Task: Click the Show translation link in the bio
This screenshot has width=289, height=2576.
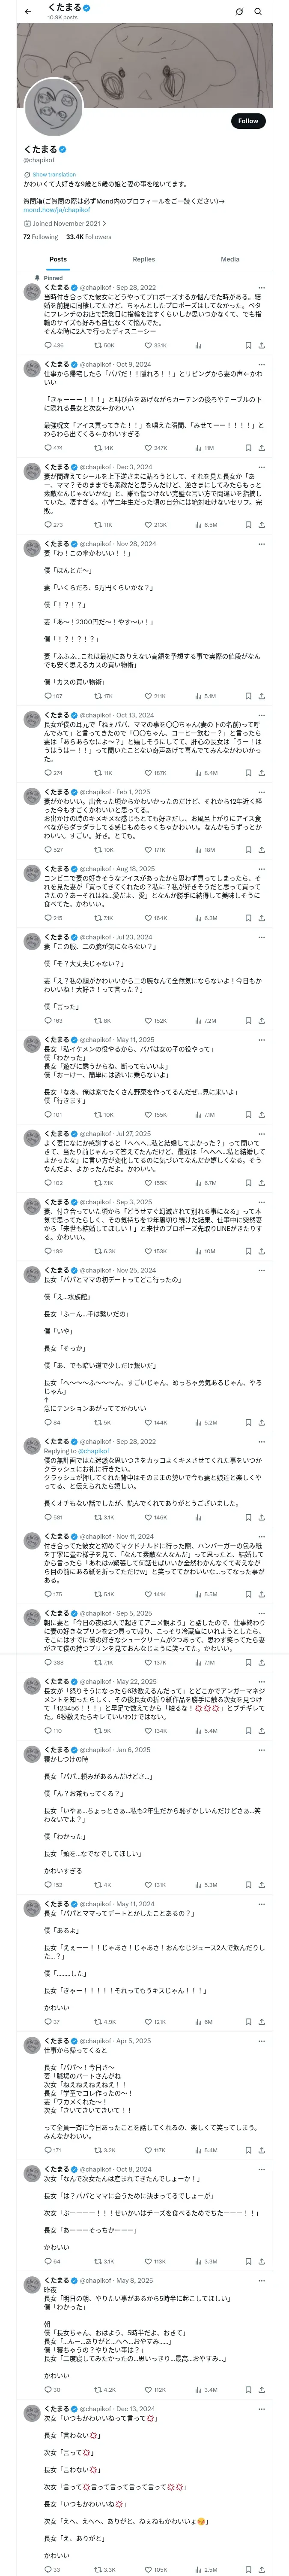Action: click(54, 174)
